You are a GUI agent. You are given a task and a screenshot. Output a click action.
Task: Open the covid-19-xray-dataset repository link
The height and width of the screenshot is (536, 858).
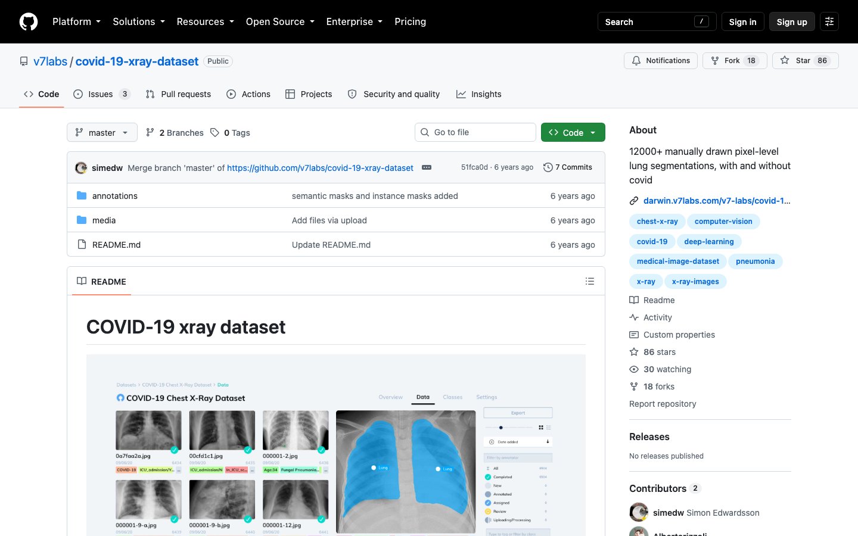click(x=137, y=61)
